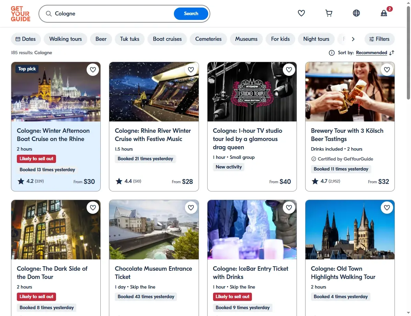The width and height of the screenshot is (411, 316).
Task: Open Cologne: Old Town Highlights Walking Tour
Action: tap(343, 273)
